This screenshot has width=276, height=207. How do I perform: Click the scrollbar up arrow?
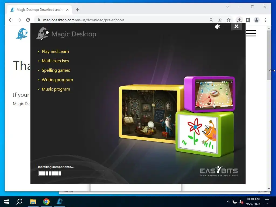269,28
